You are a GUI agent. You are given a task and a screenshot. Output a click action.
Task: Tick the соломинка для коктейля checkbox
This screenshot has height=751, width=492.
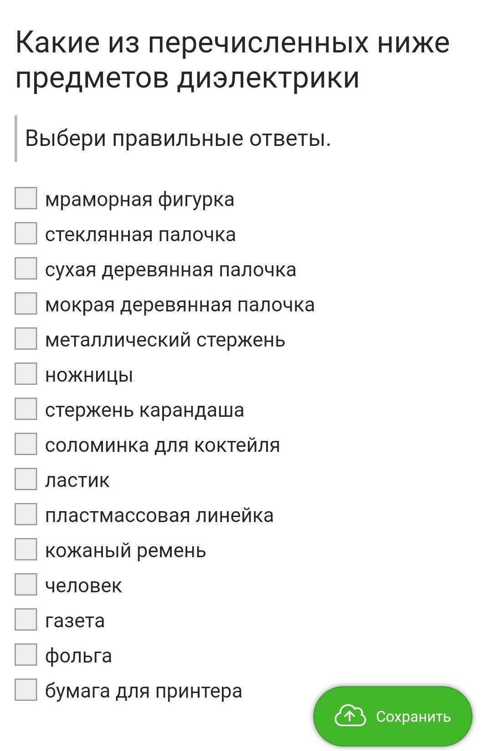pyautogui.click(x=26, y=444)
